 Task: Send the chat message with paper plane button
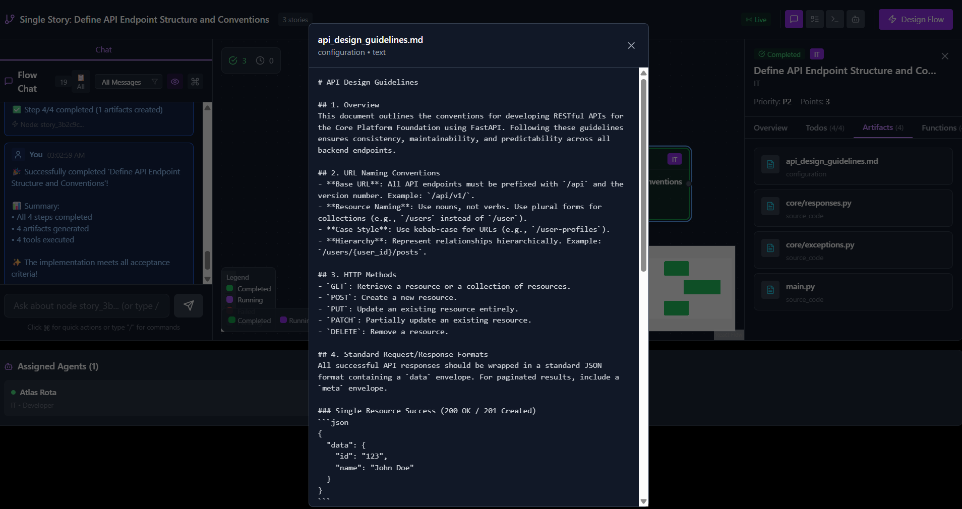[x=189, y=305]
